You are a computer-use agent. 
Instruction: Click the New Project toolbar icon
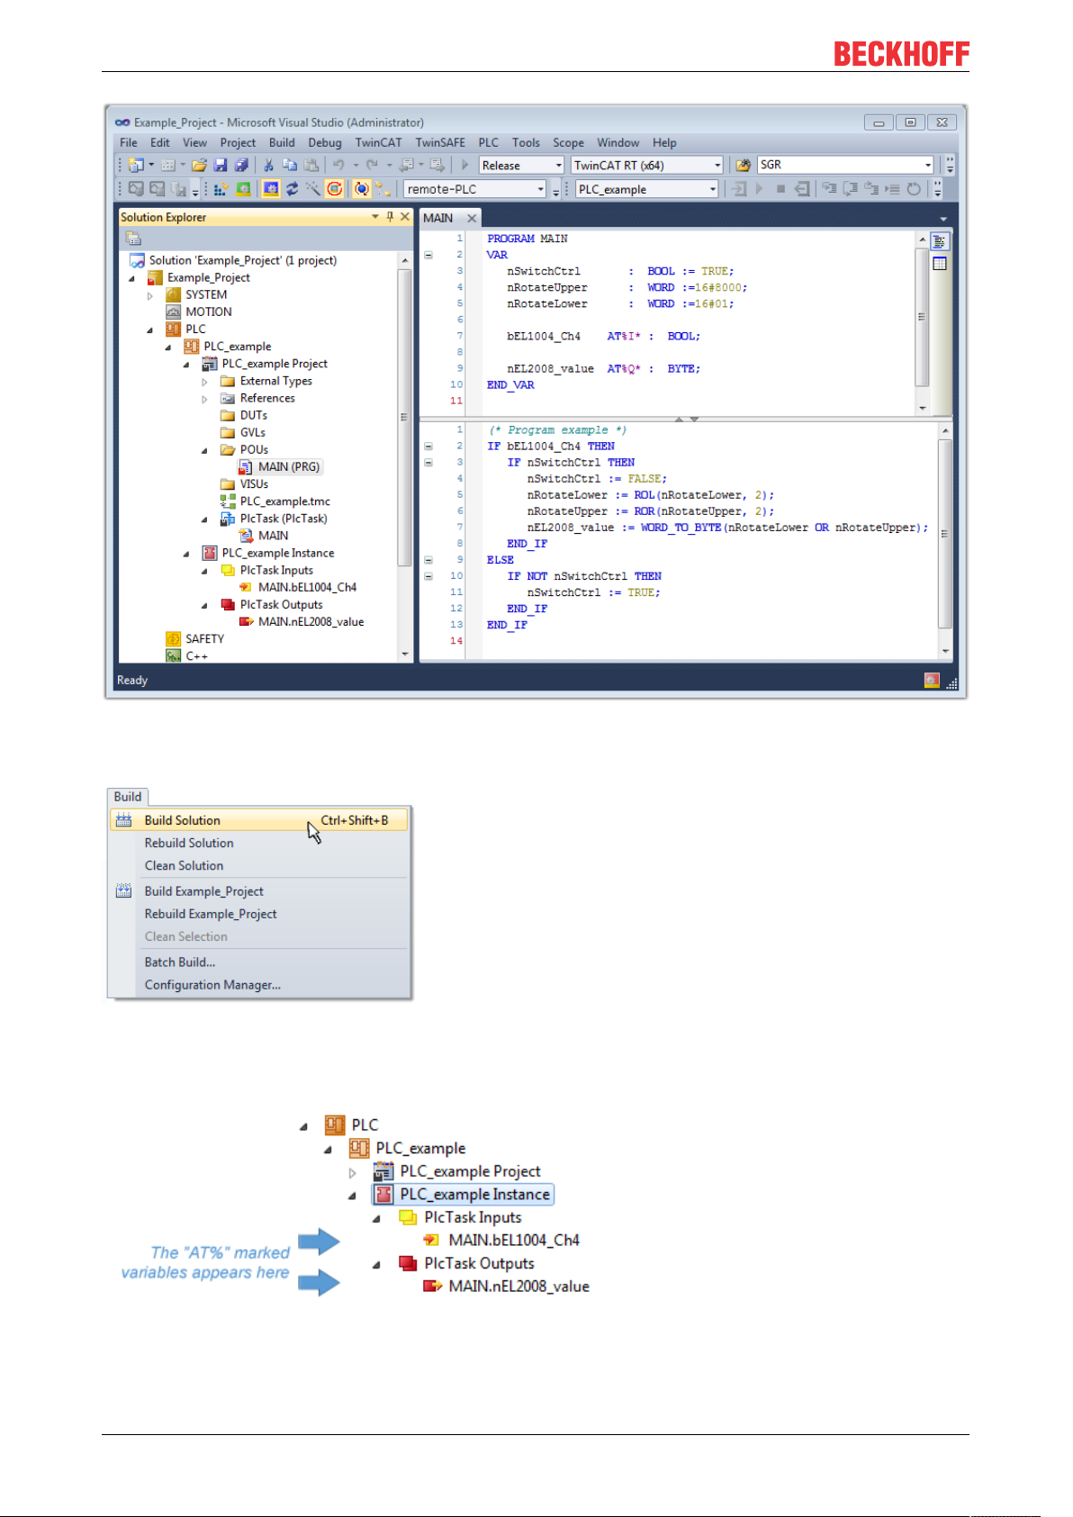[136, 166]
